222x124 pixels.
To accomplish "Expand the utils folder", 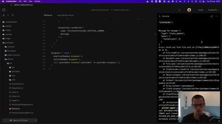I will pyautogui.click(x=12, y=80).
